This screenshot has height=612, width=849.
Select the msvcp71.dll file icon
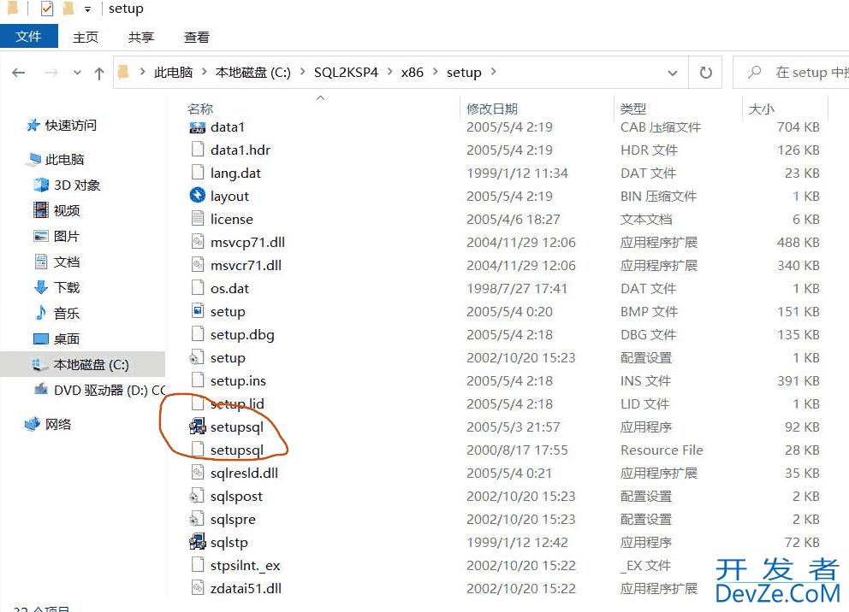pos(198,242)
